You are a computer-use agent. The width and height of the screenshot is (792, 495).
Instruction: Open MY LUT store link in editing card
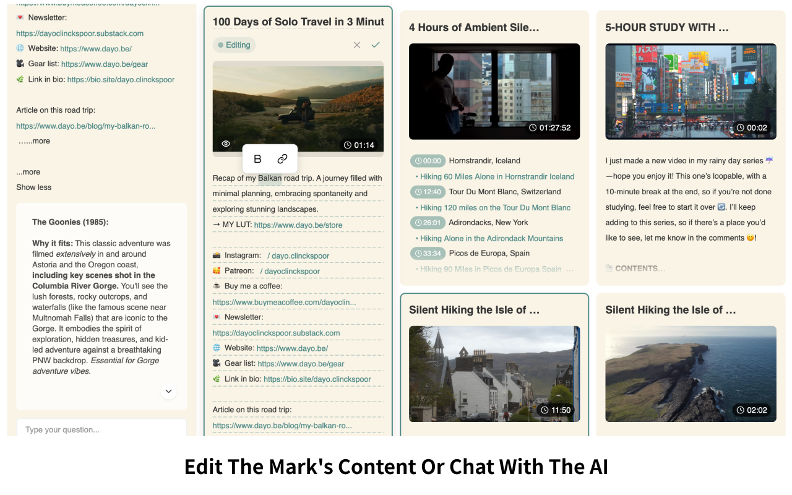point(298,225)
